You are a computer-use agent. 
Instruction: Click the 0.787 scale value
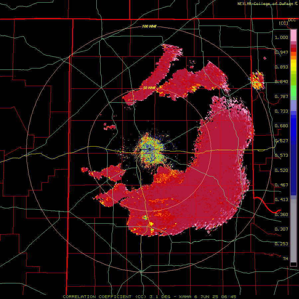pos(281,96)
